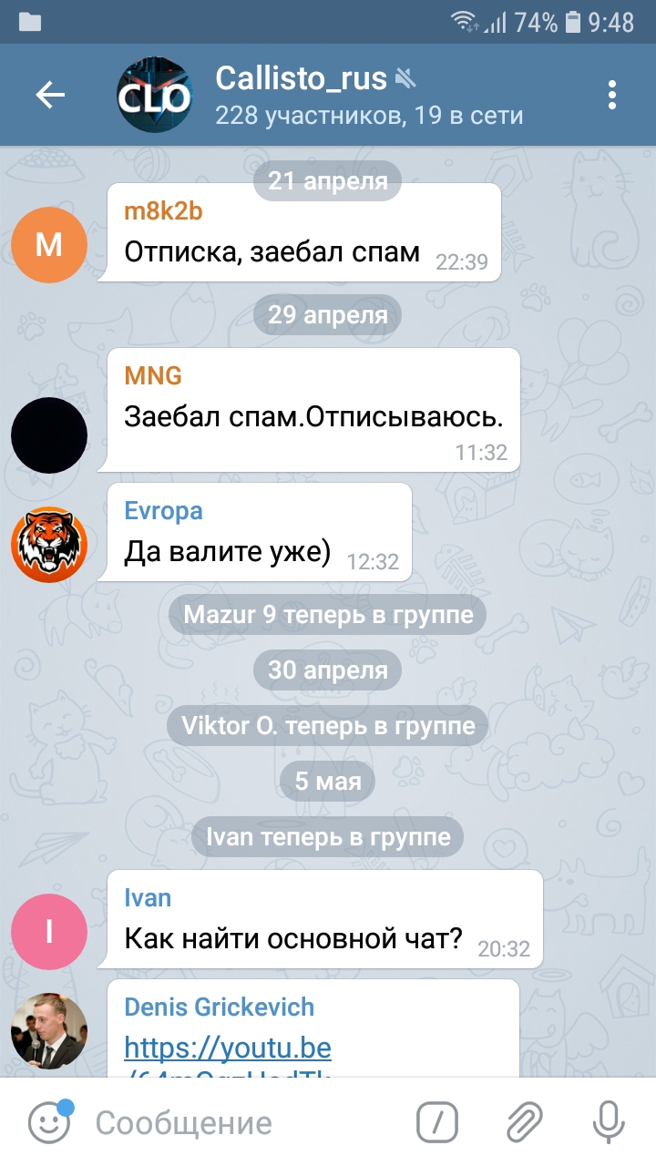Tap MNG black circle avatar
656x1166 pixels.
(49, 435)
